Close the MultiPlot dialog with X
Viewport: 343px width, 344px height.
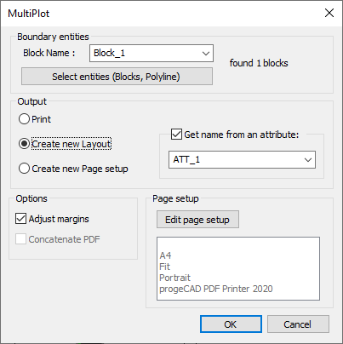click(329, 13)
